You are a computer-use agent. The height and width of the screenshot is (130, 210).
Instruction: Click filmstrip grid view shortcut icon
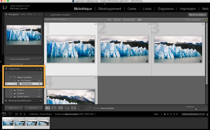coord(17,114)
